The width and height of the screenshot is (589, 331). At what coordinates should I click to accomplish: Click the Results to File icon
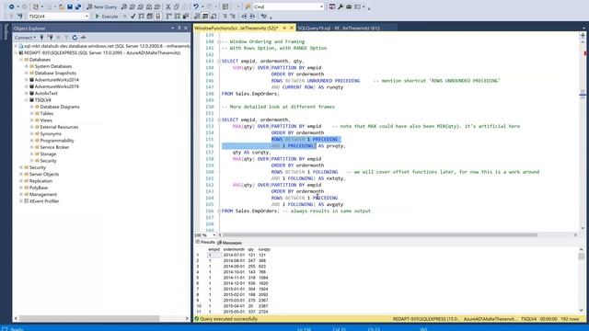[x=214, y=17]
